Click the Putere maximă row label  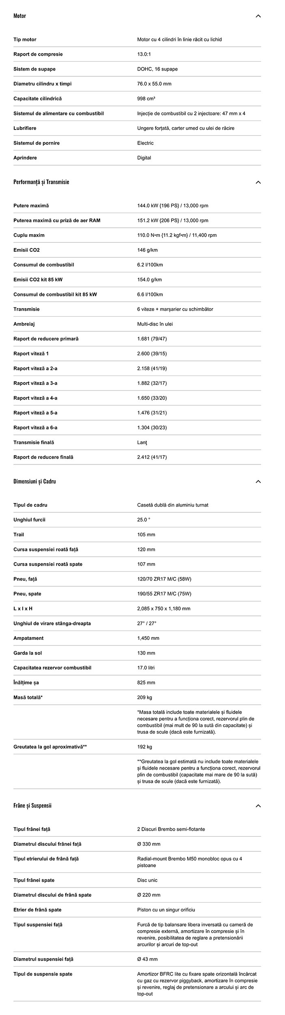(31, 206)
